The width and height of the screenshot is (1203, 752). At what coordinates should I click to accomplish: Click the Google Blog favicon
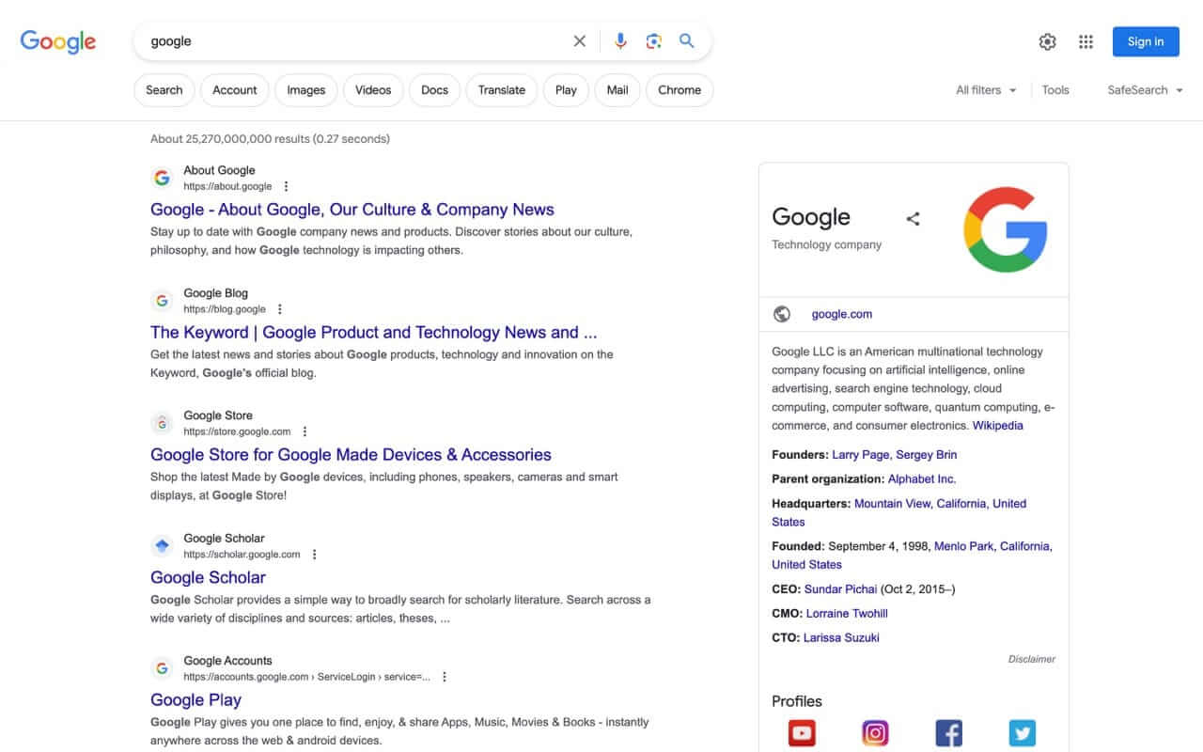point(163,301)
